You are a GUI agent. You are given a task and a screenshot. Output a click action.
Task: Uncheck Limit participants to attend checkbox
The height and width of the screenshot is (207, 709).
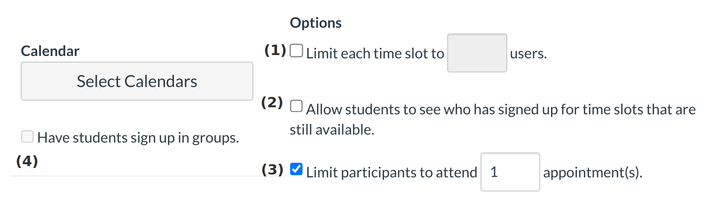point(296,170)
